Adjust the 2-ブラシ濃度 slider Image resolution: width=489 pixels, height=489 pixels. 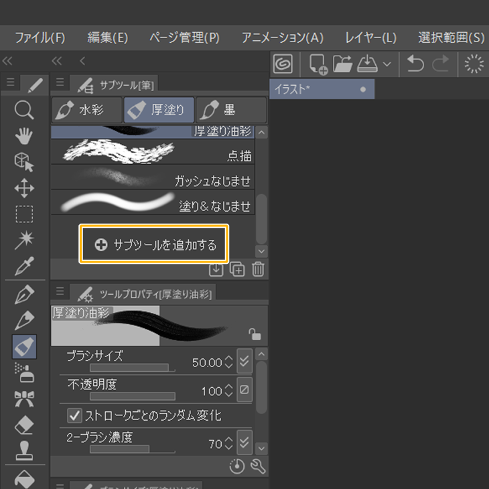132,449
